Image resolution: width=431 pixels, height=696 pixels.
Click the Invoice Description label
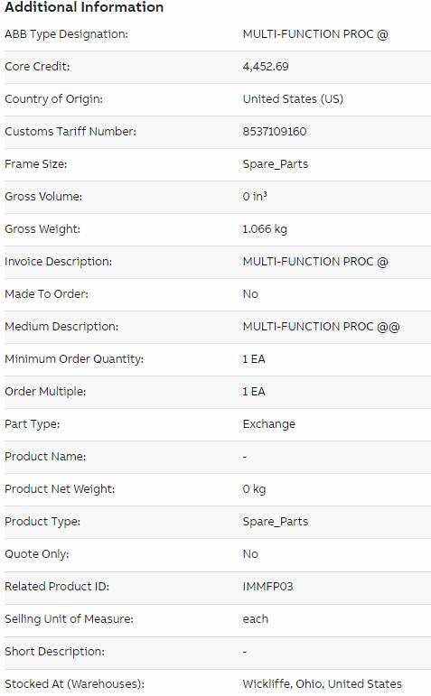(58, 262)
